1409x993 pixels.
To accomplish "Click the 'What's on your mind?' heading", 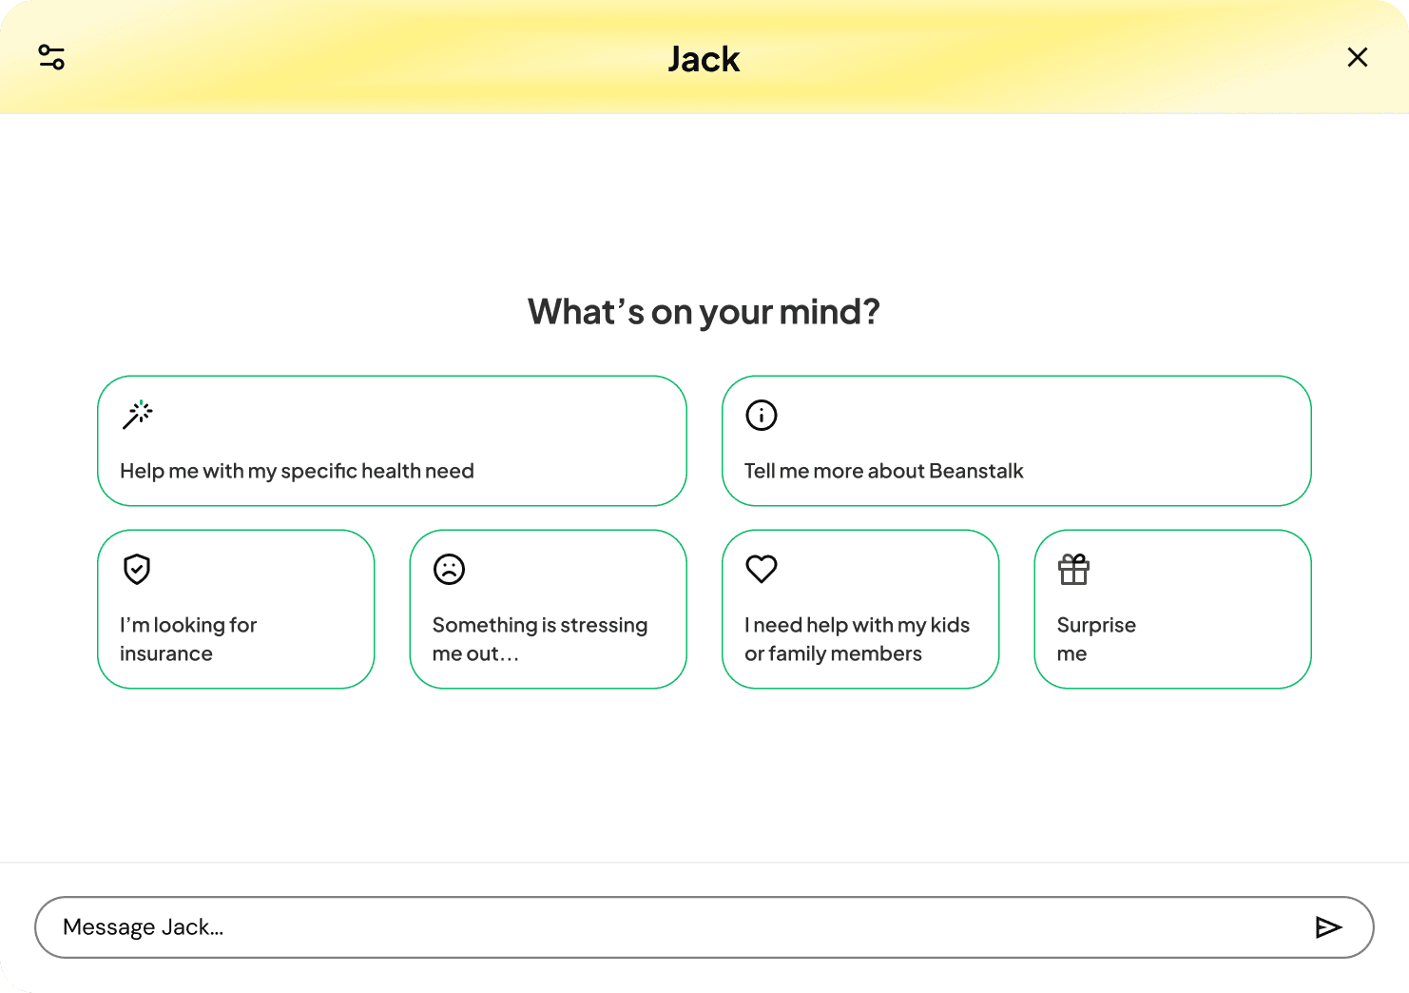I will (704, 312).
